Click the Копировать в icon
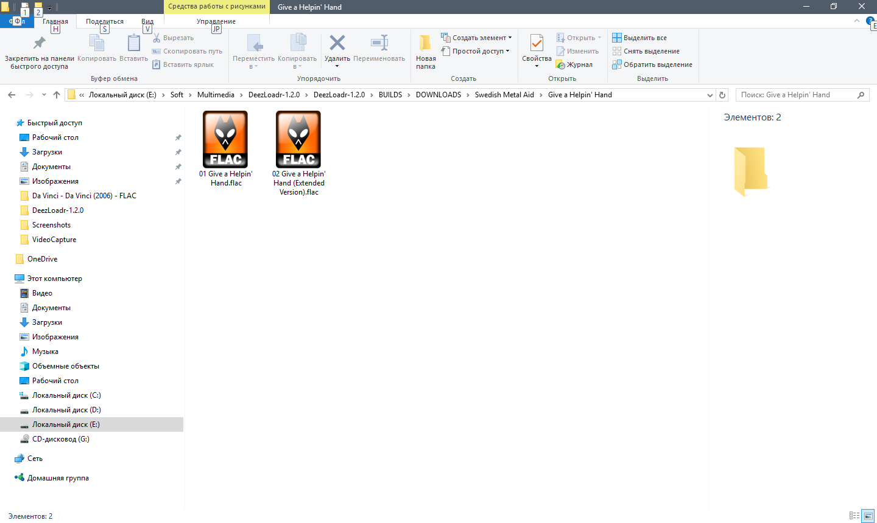Image resolution: width=877 pixels, height=523 pixels. click(298, 43)
